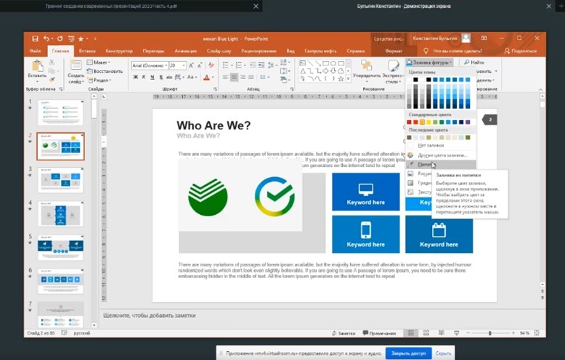Expand the Раздел section dropdown
The width and height of the screenshot is (565, 360).
[x=99, y=80]
